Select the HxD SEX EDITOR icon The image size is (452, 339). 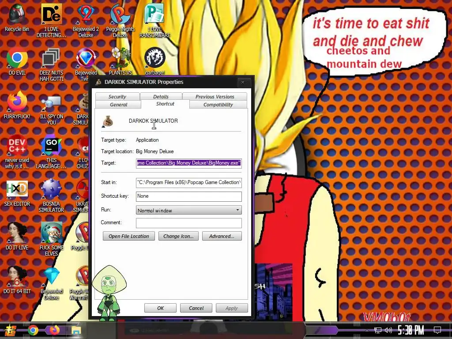pyautogui.click(x=17, y=193)
